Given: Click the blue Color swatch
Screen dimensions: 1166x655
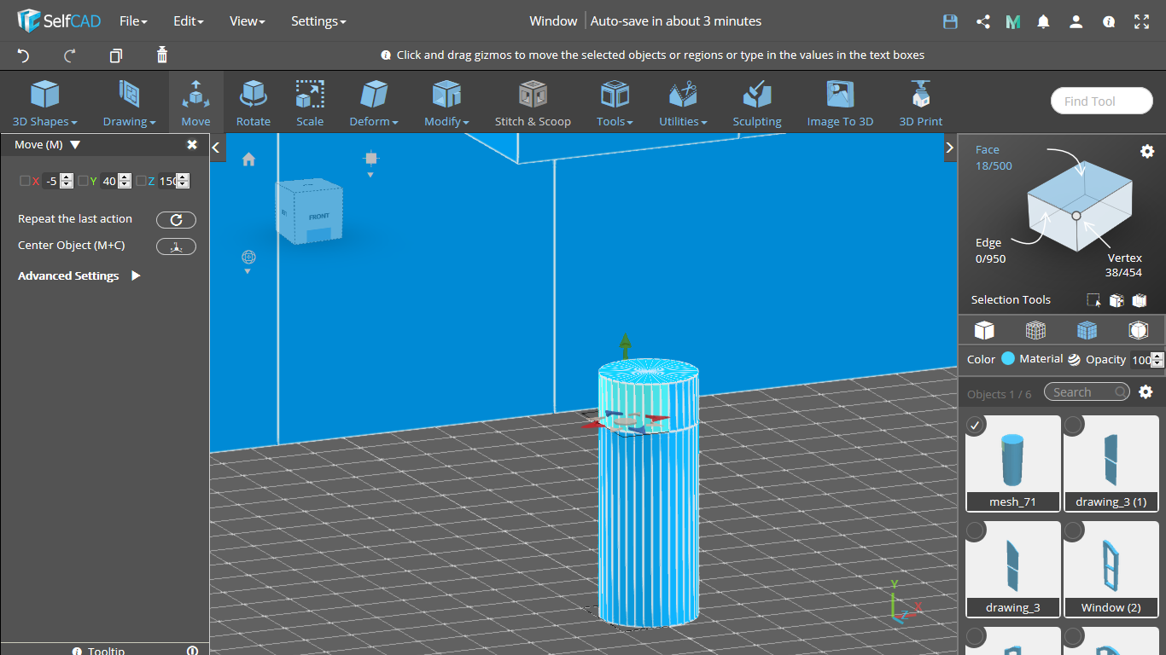Looking at the screenshot, I should point(1008,359).
